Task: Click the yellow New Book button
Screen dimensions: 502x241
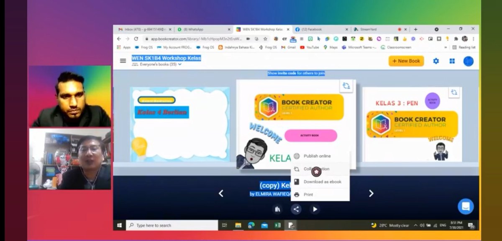Action: 406,61
